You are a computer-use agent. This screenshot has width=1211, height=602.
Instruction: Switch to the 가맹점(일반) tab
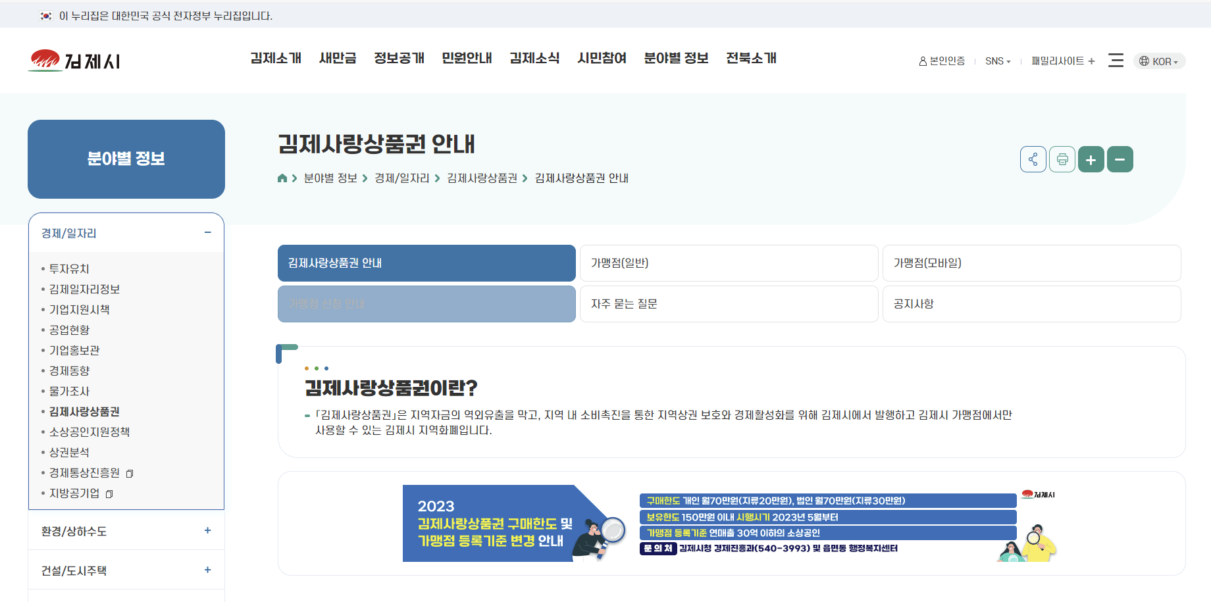click(x=728, y=263)
